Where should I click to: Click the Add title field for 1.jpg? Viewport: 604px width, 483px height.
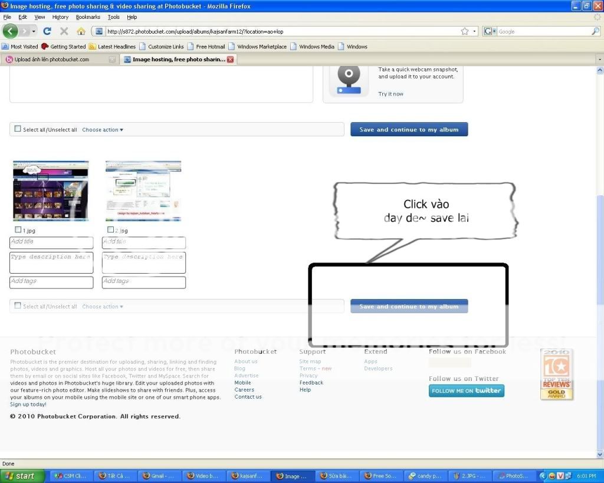(x=51, y=242)
